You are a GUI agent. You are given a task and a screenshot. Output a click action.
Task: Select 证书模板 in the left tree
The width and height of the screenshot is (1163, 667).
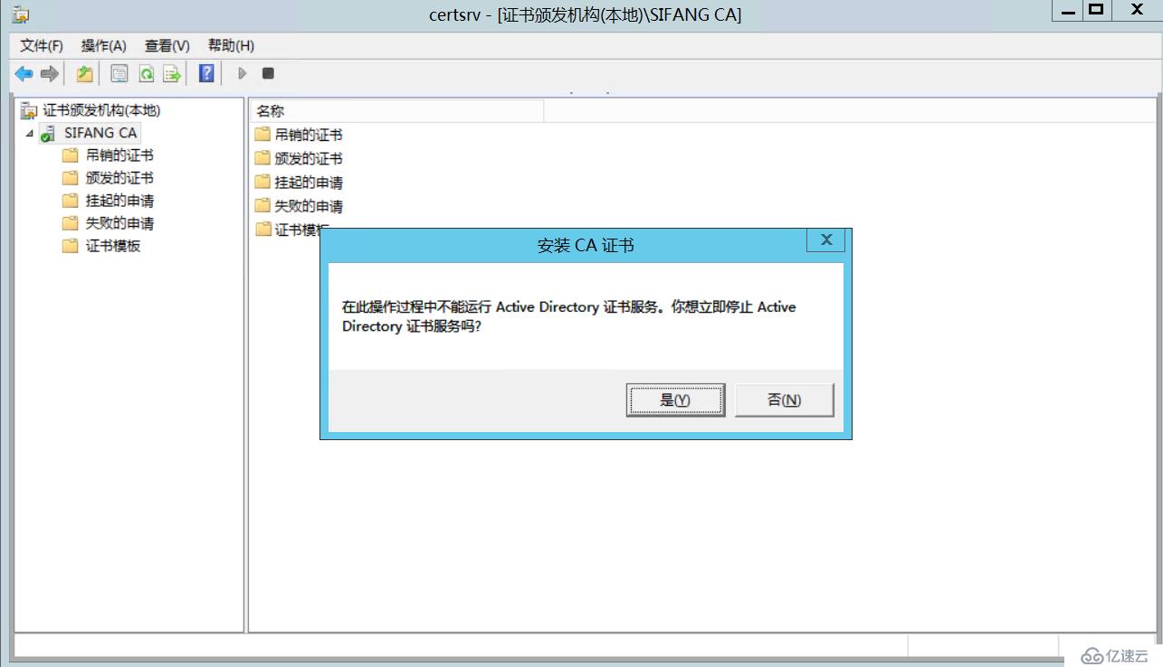pos(113,246)
